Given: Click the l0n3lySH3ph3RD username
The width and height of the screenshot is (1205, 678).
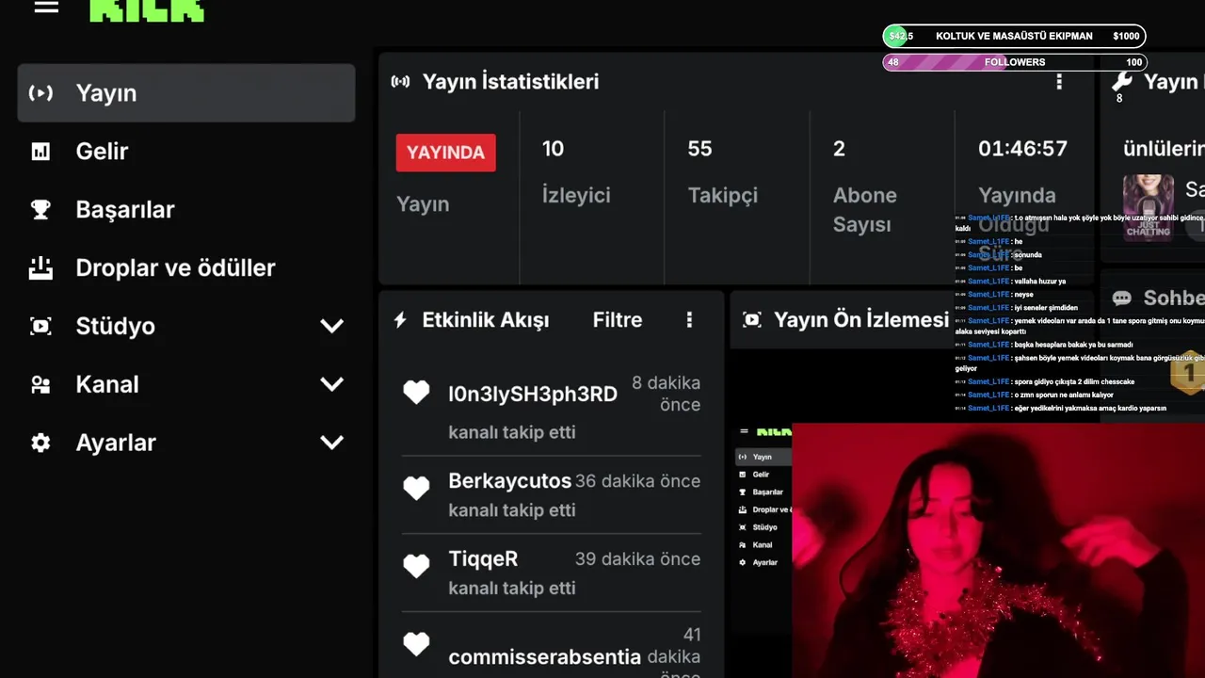Looking at the screenshot, I should [x=533, y=395].
